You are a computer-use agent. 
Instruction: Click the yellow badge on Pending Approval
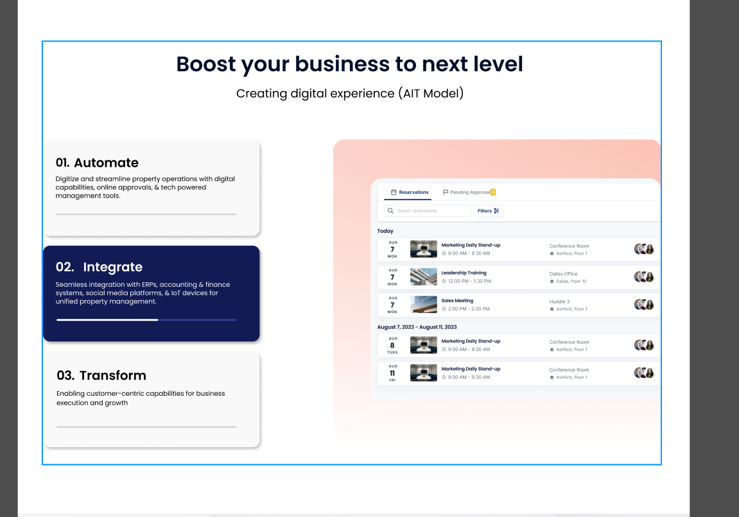point(492,192)
